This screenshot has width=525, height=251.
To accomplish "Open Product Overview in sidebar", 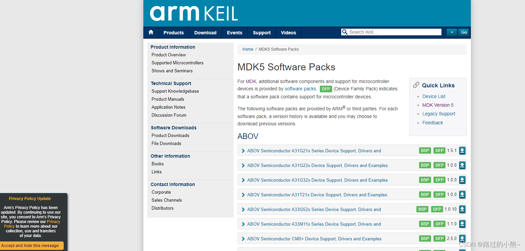I will [168, 55].
